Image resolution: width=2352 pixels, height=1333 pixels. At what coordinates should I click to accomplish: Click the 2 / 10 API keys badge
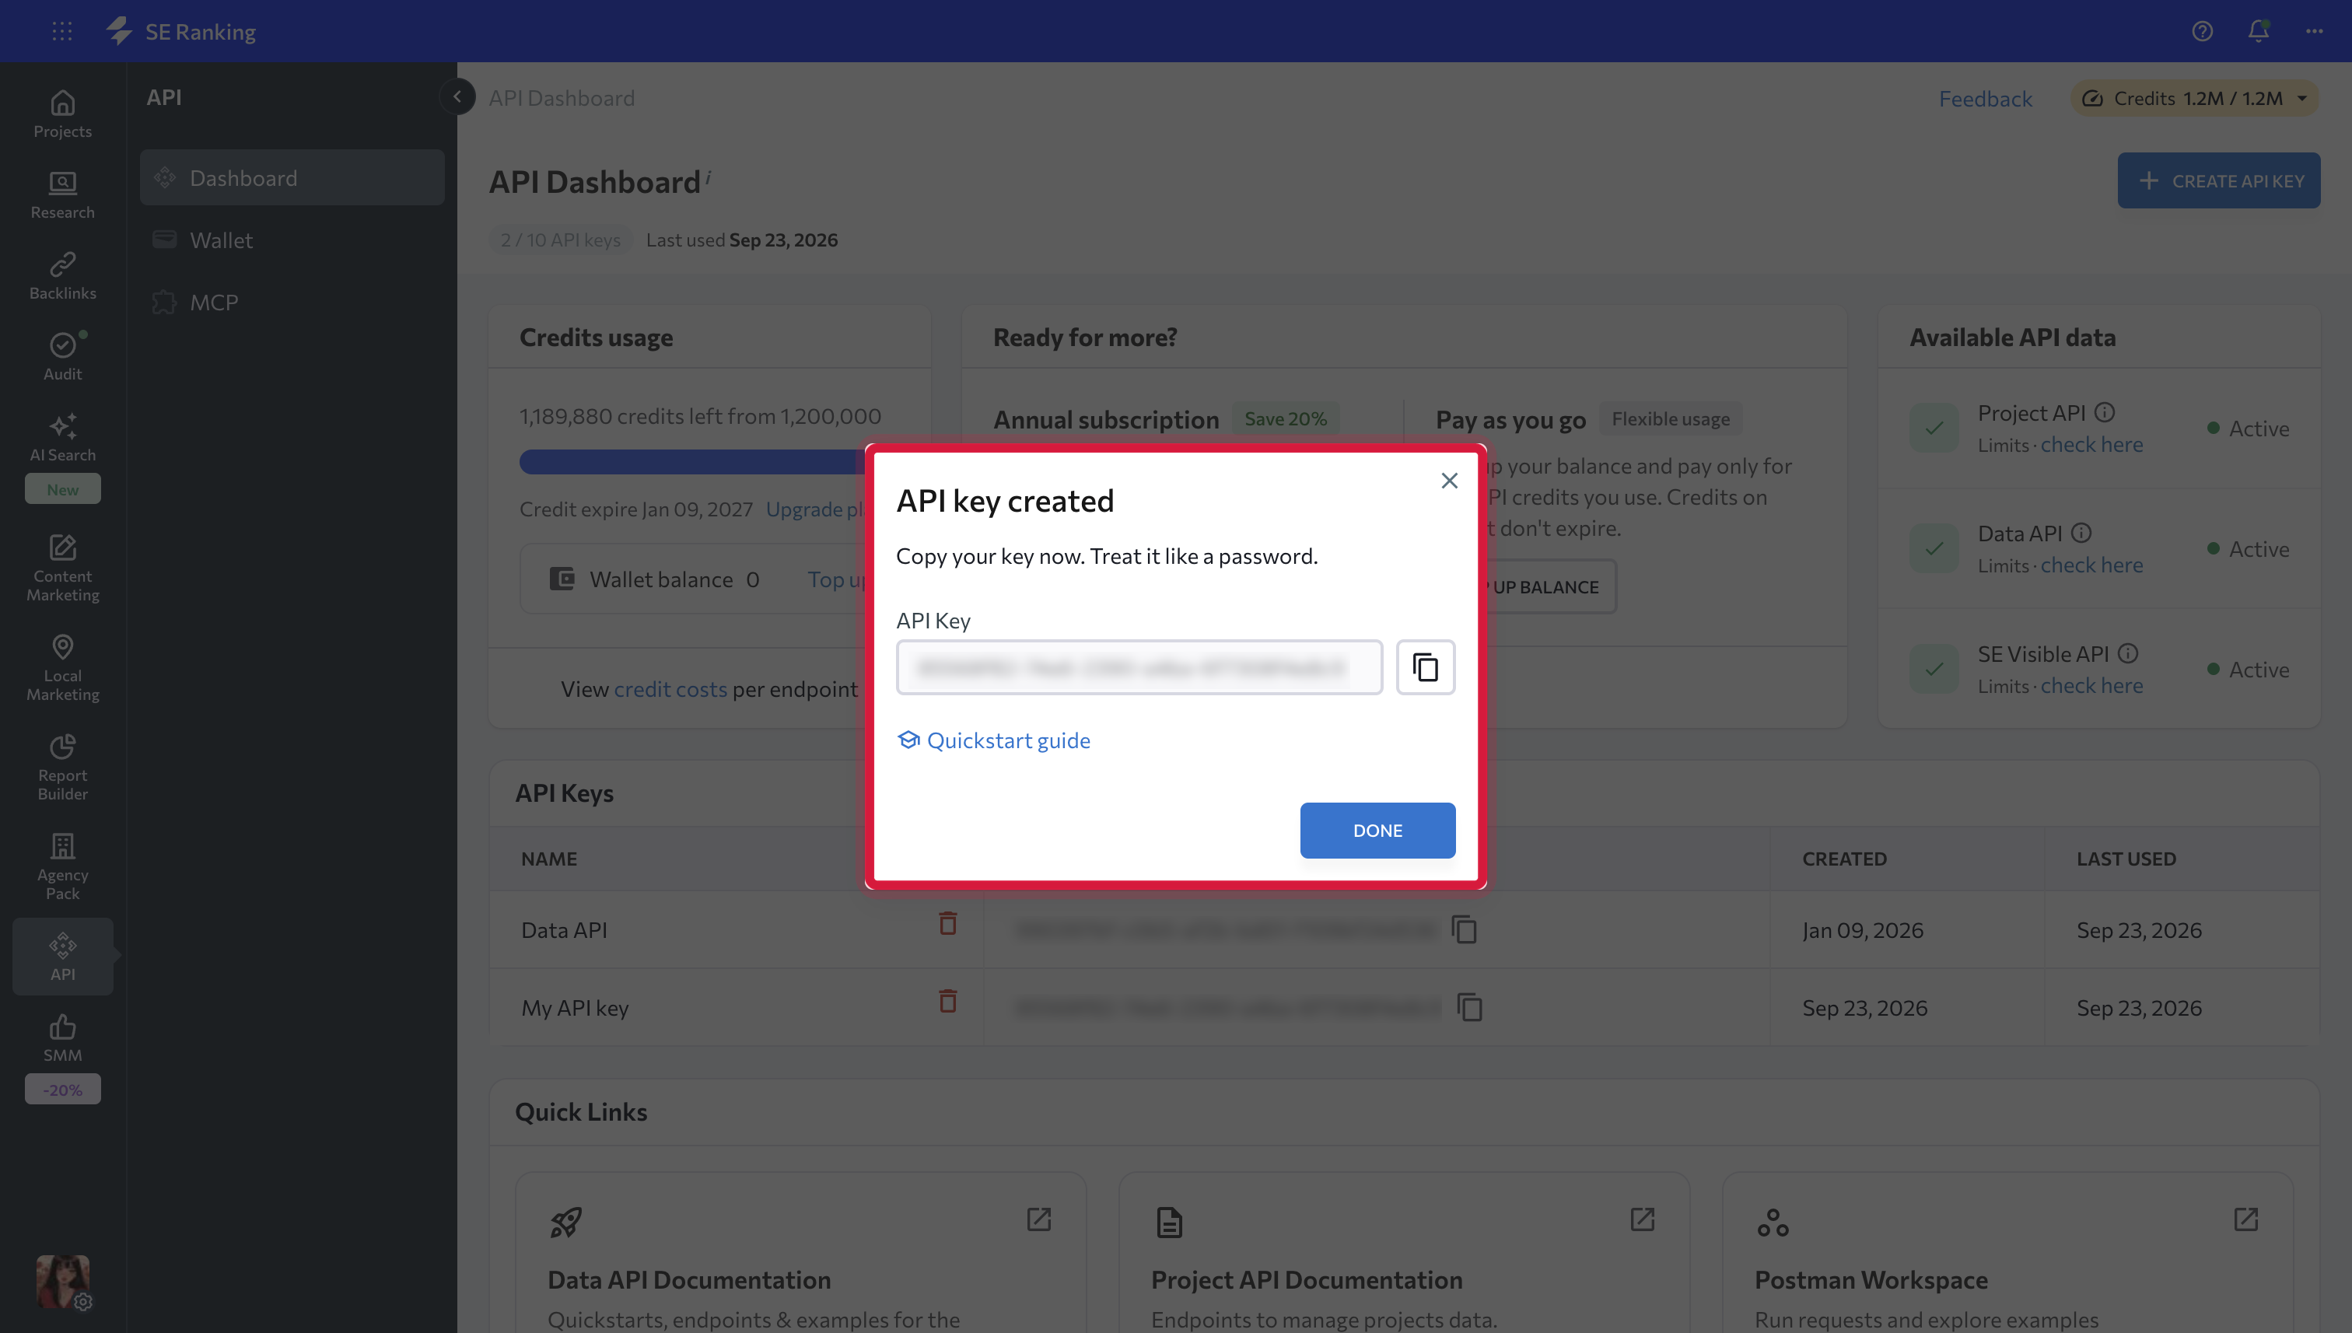pyautogui.click(x=560, y=240)
